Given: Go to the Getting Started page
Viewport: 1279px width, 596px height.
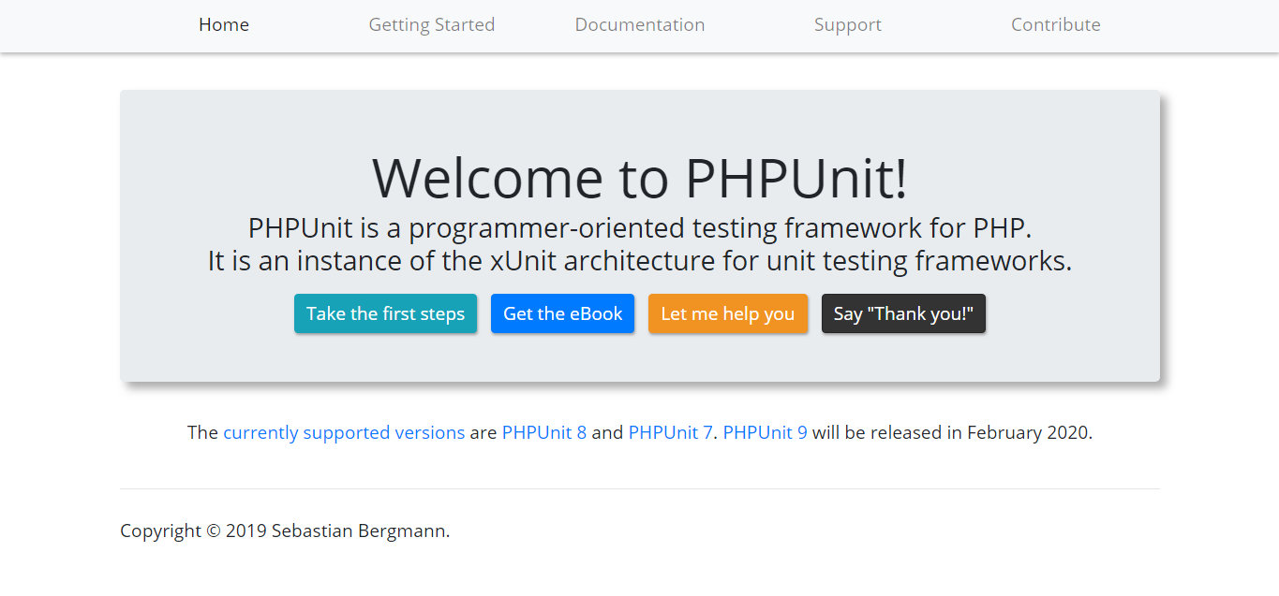Looking at the screenshot, I should [431, 25].
